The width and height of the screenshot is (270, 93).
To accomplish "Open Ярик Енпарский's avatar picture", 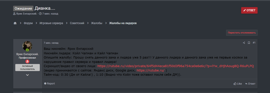I will tap(27, 46).
